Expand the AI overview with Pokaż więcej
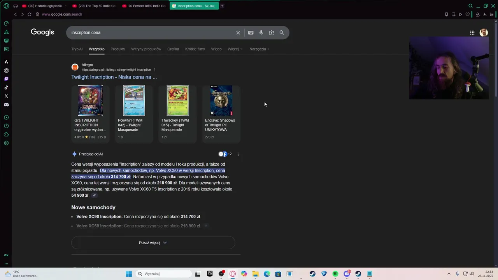 click(x=153, y=243)
